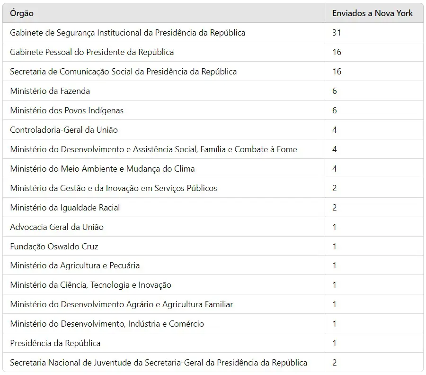Click Advocacia Geral da União row
Image resolution: width=426 pixels, height=375 pixels.
[213, 227]
